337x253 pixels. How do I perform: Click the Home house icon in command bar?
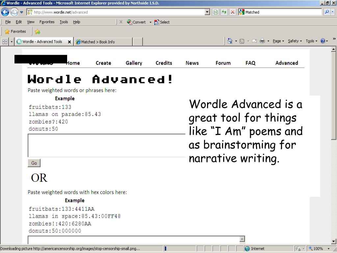[x=230, y=41]
